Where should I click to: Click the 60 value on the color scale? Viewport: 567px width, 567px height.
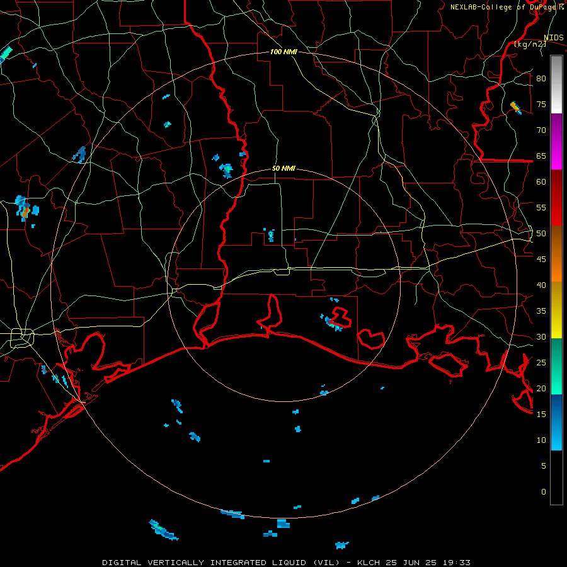point(541,182)
